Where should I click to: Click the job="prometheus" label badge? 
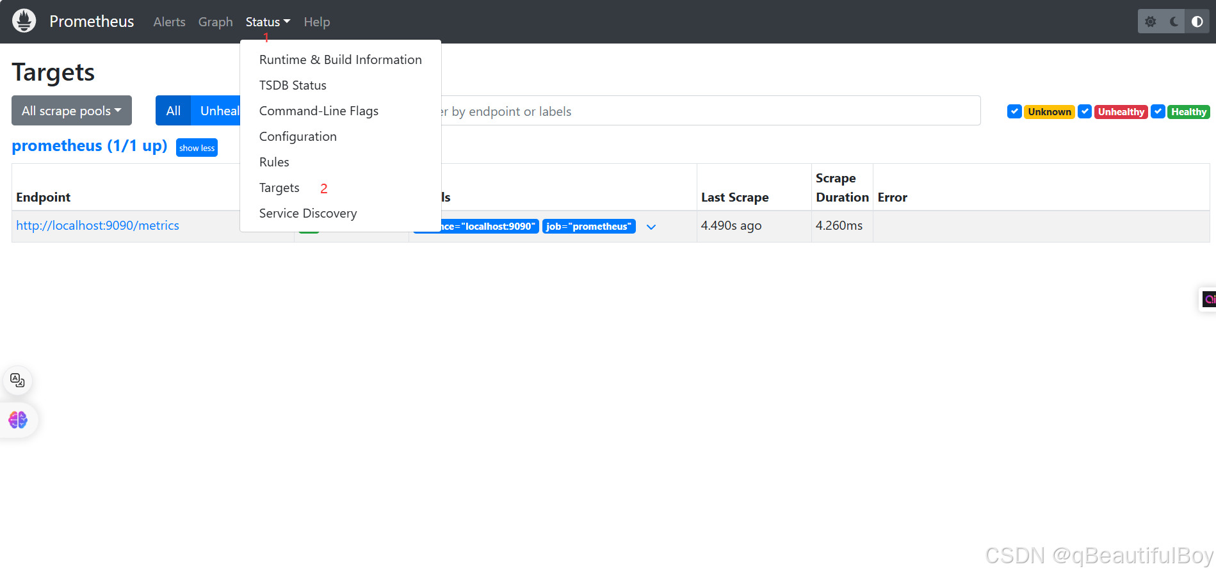pyautogui.click(x=588, y=227)
